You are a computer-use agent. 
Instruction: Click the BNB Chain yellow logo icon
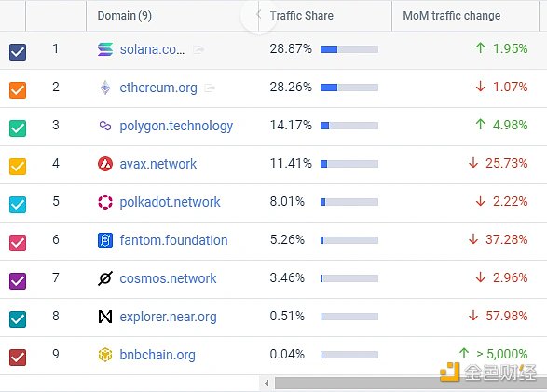[x=105, y=355]
